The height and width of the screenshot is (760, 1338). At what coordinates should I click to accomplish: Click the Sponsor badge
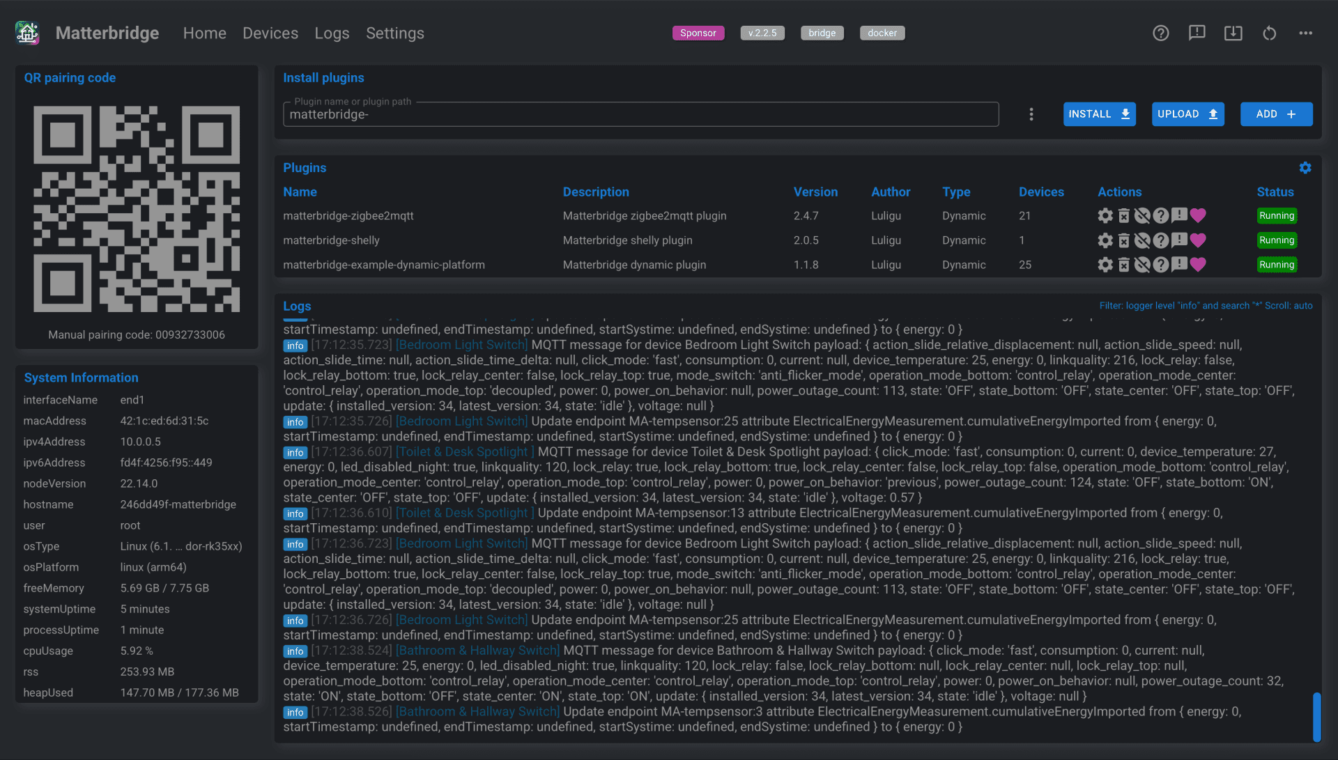698,33
